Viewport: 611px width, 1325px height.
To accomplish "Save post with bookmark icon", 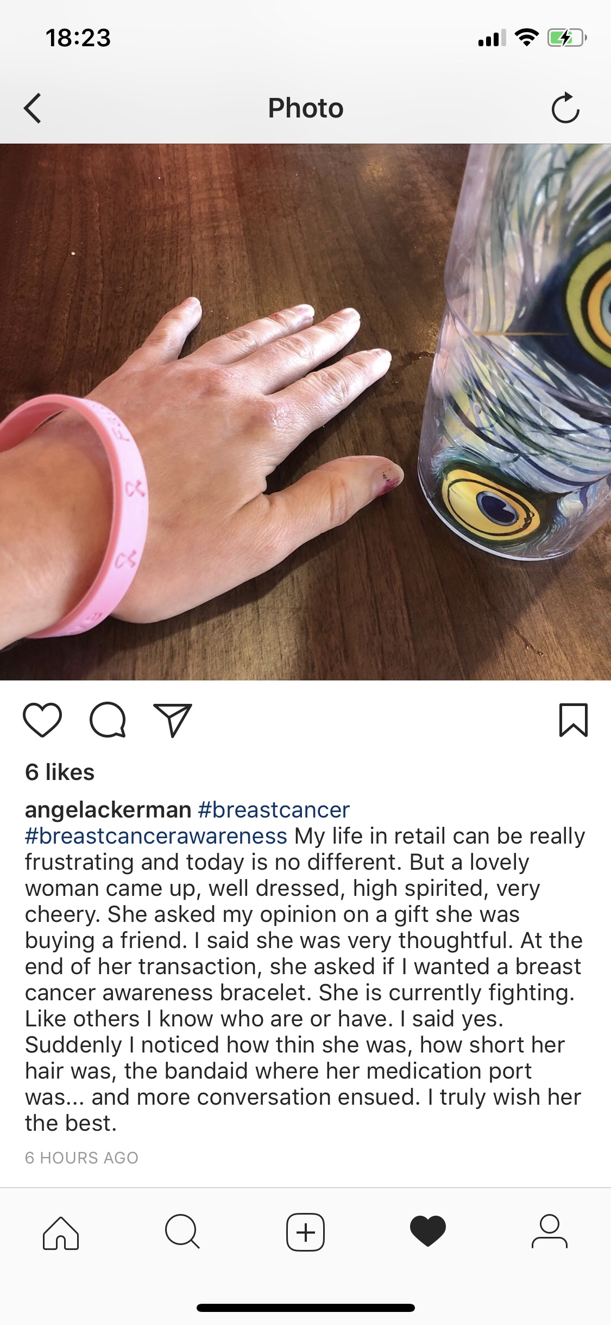I will click(574, 720).
